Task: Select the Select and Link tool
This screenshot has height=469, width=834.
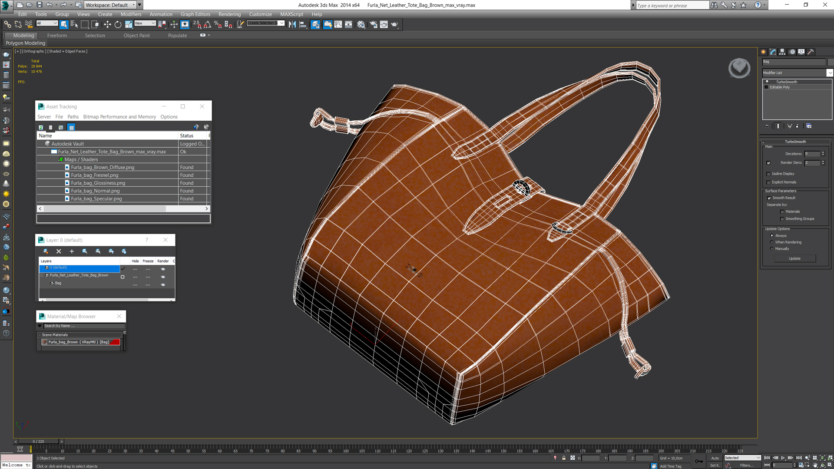Action: [x=7, y=24]
